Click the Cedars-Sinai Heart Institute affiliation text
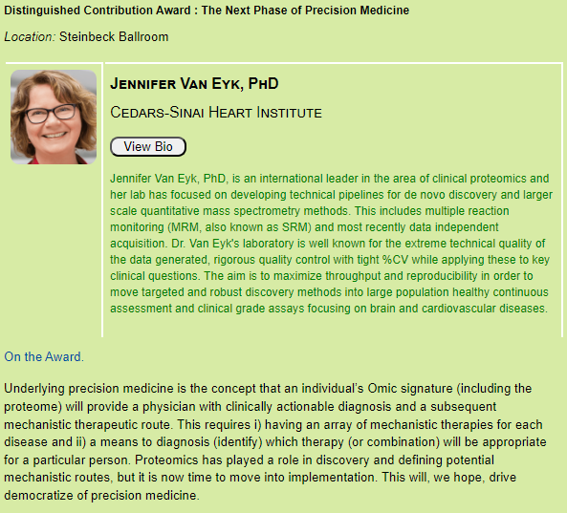567x513 pixels. tap(216, 113)
